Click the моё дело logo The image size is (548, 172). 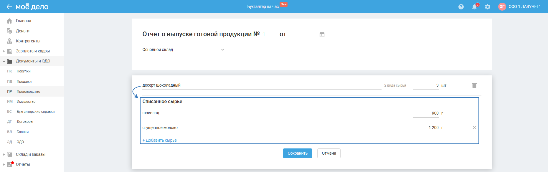coord(32,6)
